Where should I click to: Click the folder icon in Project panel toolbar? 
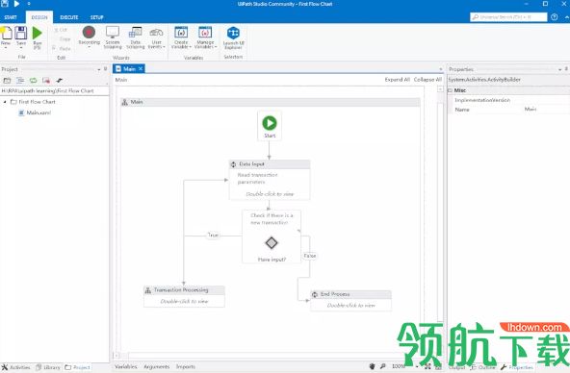coord(7,80)
